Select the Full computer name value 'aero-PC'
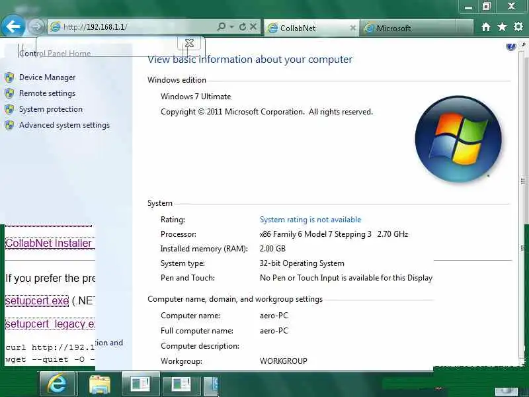Screen dimensions: 529x397 coord(274,330)
